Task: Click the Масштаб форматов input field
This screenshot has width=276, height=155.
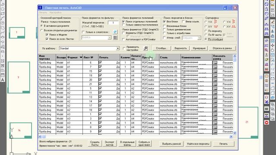Action: (x=113, y=23)
